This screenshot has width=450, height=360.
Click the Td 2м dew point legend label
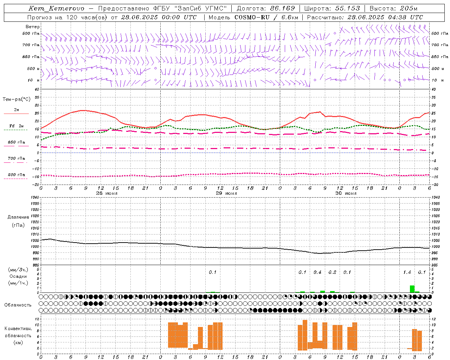tap(17, 126)
